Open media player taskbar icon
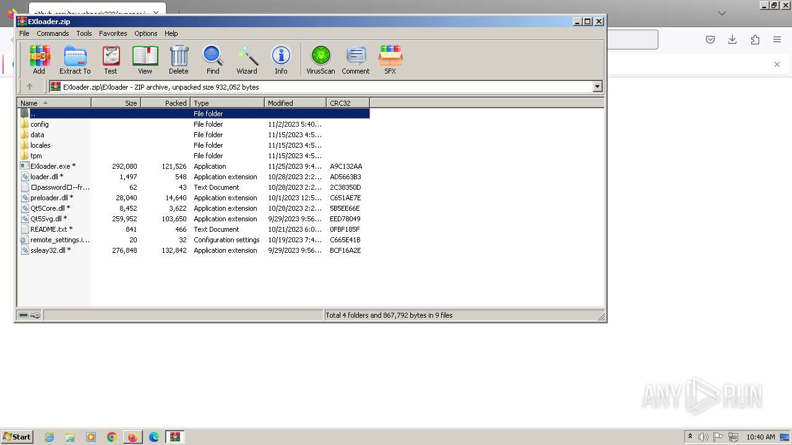Image resolution: width=792 pixels, height=445 pixels. pos(91,437)
